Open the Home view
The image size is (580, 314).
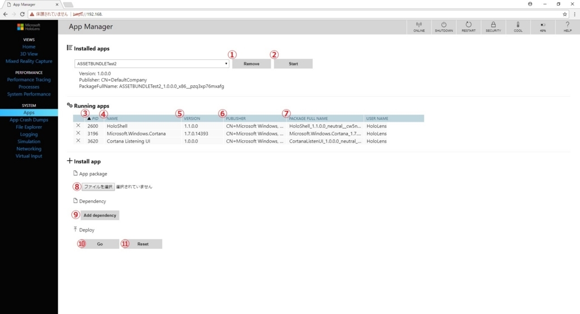pyautogui.click(x=29, y=46)
